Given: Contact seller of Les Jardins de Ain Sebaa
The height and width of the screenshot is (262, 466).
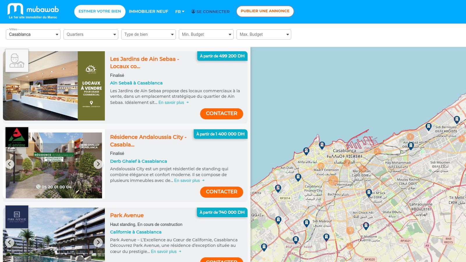Looking at the screenshot, I should [222, 114].
